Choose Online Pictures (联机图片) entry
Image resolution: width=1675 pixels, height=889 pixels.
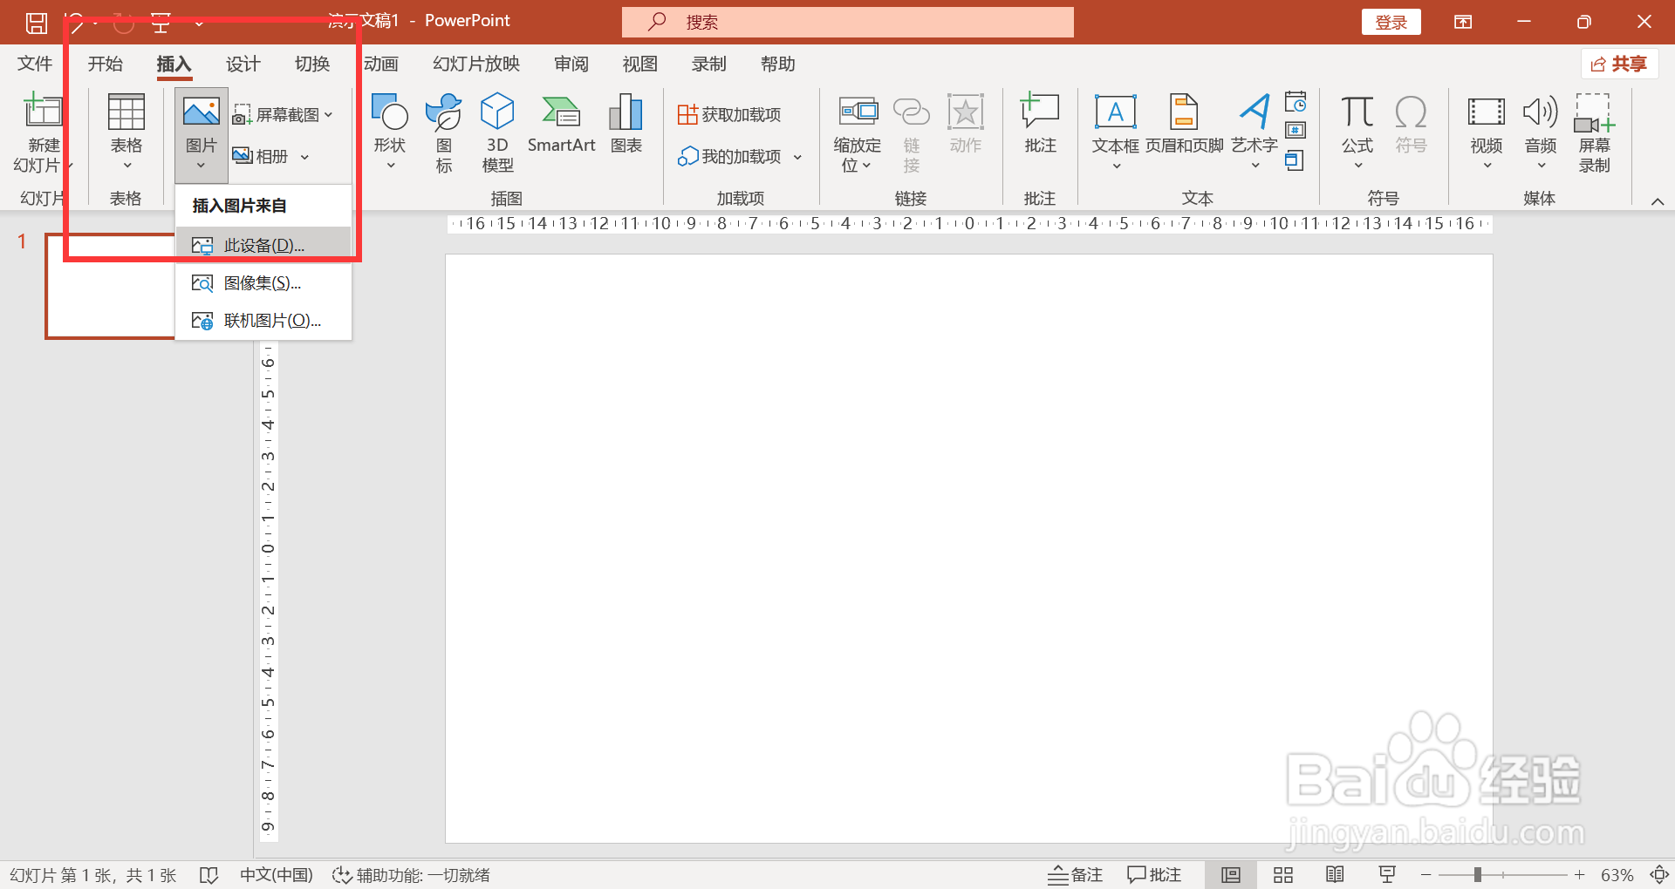point(263,321)
